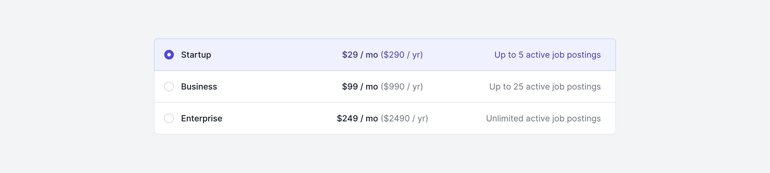Click the gap between $990 yearly price and description
This screenshot has height=173, width=770.
pyautogui.click(x=456, y=86)
